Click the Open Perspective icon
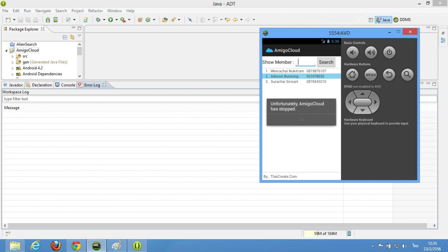This screenshot has width=448, height=252. [x=371, y=20]
